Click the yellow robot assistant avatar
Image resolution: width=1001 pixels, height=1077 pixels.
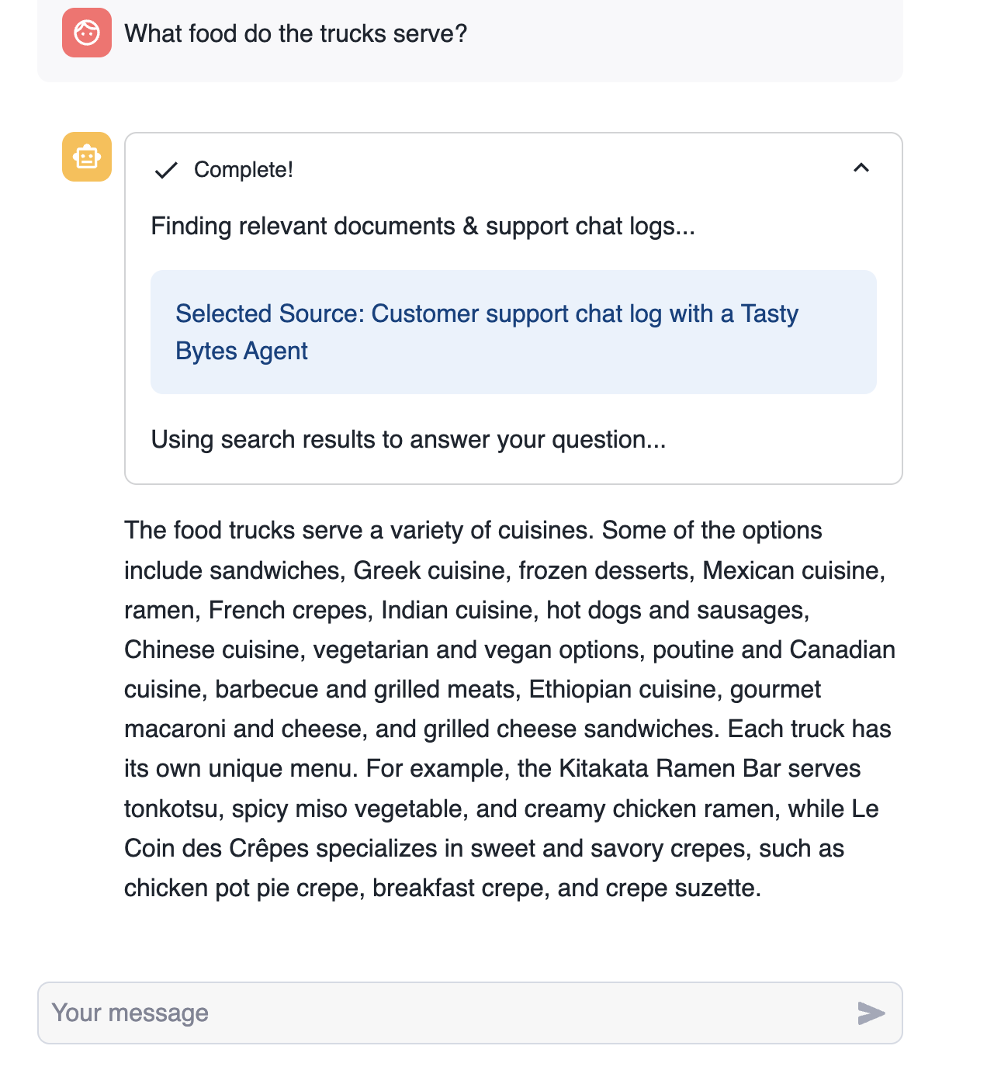(x=87, y=157)
